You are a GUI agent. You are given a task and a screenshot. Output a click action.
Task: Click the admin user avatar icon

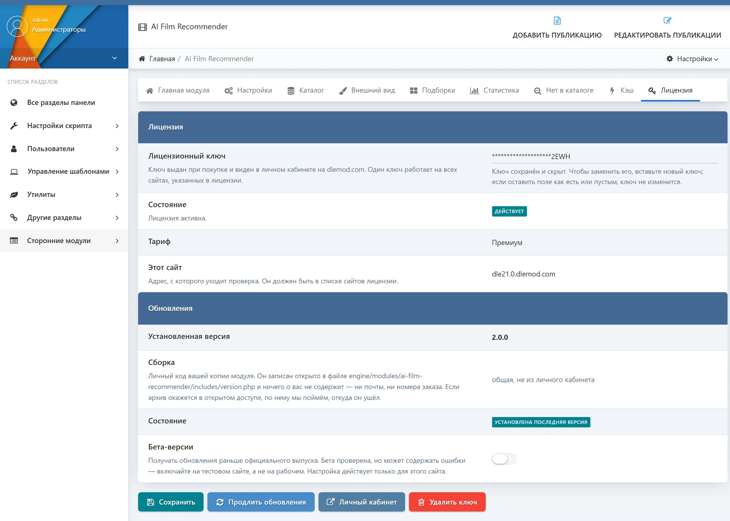pos(17,26)
